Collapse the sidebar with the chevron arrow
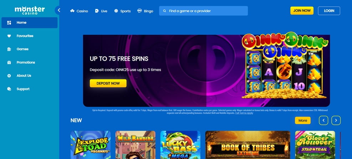This screenshot has width=352, height=159. point(58,10)
